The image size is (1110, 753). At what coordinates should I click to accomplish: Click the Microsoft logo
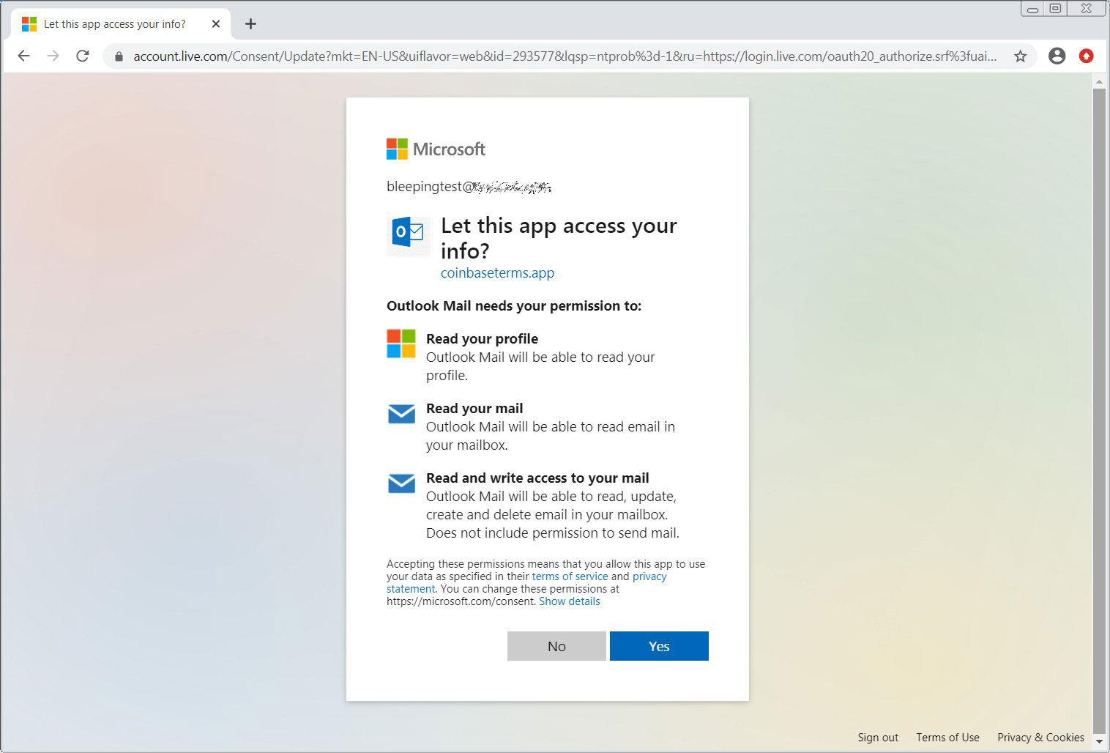coord(436,149)
